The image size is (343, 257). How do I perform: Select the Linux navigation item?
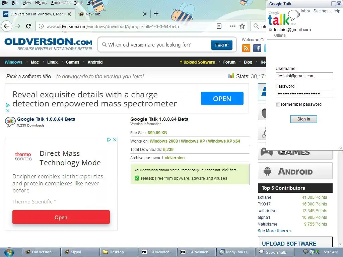[52, 62]
